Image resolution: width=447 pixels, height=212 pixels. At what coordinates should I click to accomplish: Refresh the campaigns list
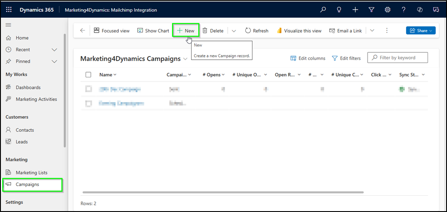coord(256,31)
